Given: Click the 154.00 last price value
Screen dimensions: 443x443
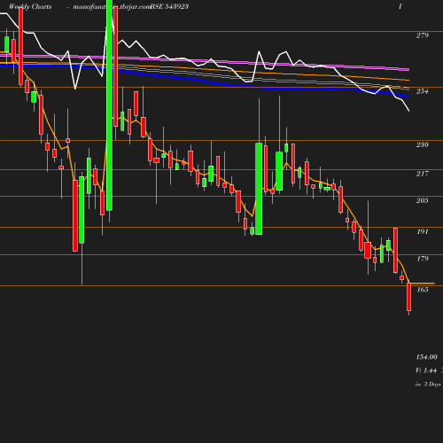Looking at the screenshot, I should [x=427, y=357].
